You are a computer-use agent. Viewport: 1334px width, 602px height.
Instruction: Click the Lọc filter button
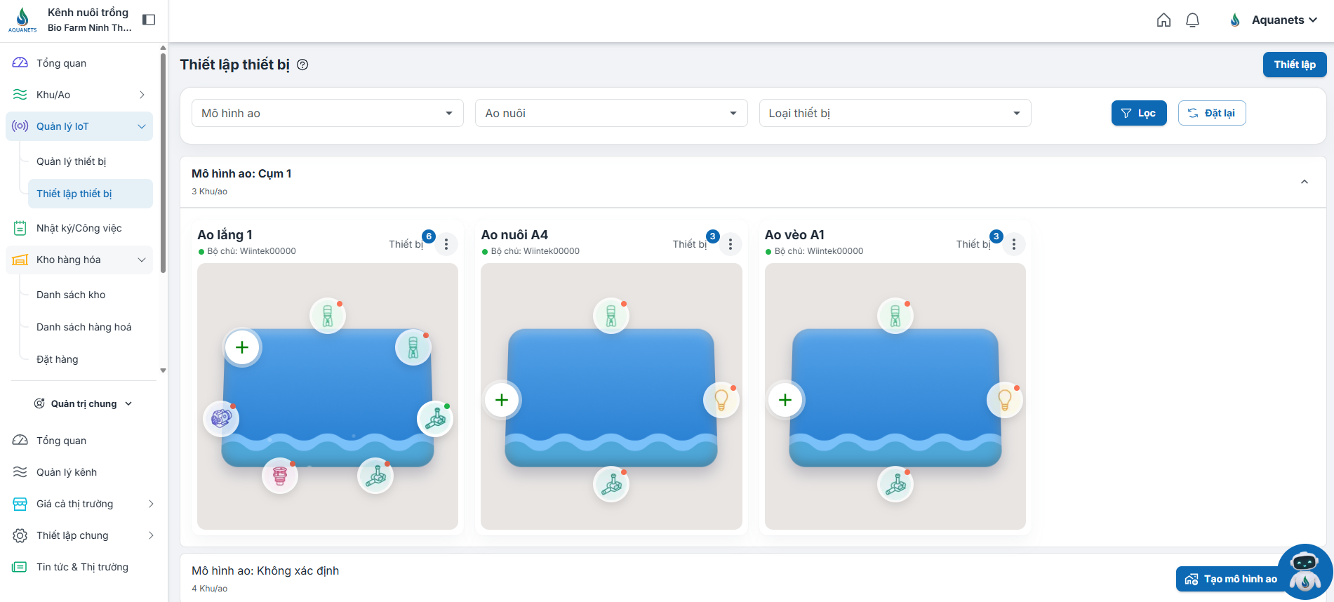pos(1138,113)
